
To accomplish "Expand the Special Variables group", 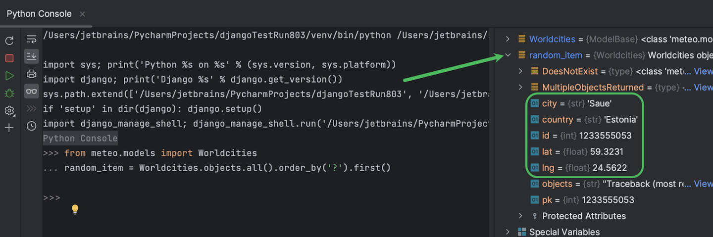I will tap(507, 232).
